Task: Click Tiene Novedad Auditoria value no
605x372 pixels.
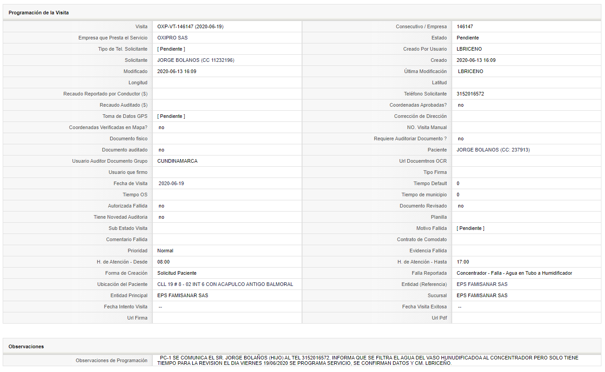Action: pos(161,217)
